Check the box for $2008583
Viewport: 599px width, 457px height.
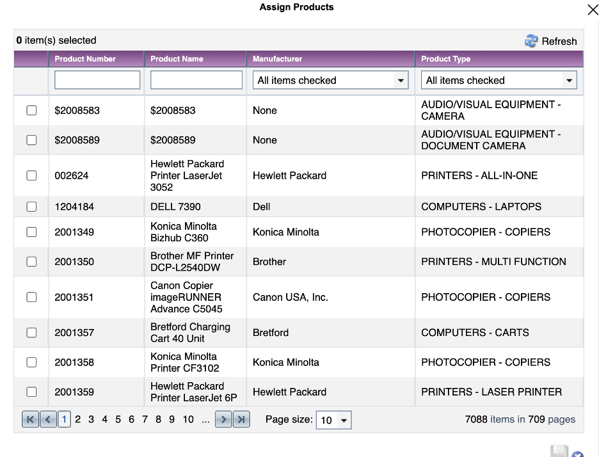pos(32,111)
